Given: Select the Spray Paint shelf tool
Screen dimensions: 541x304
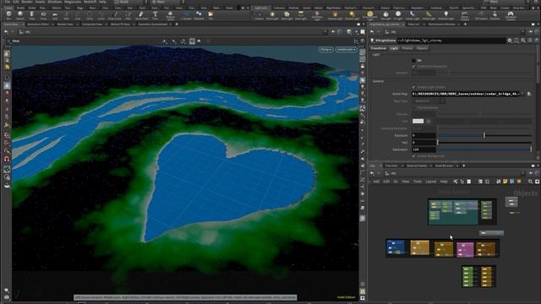Looking at the screenshot, I should pyautogui.click(x=141, y=15).
